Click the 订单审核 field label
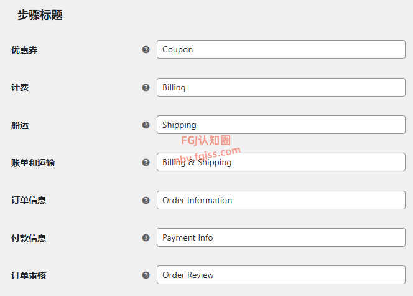 29,275
